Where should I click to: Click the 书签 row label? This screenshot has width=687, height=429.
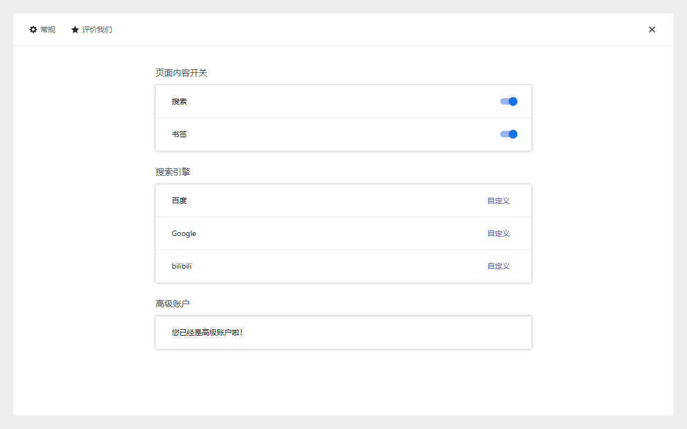point(179,134)
